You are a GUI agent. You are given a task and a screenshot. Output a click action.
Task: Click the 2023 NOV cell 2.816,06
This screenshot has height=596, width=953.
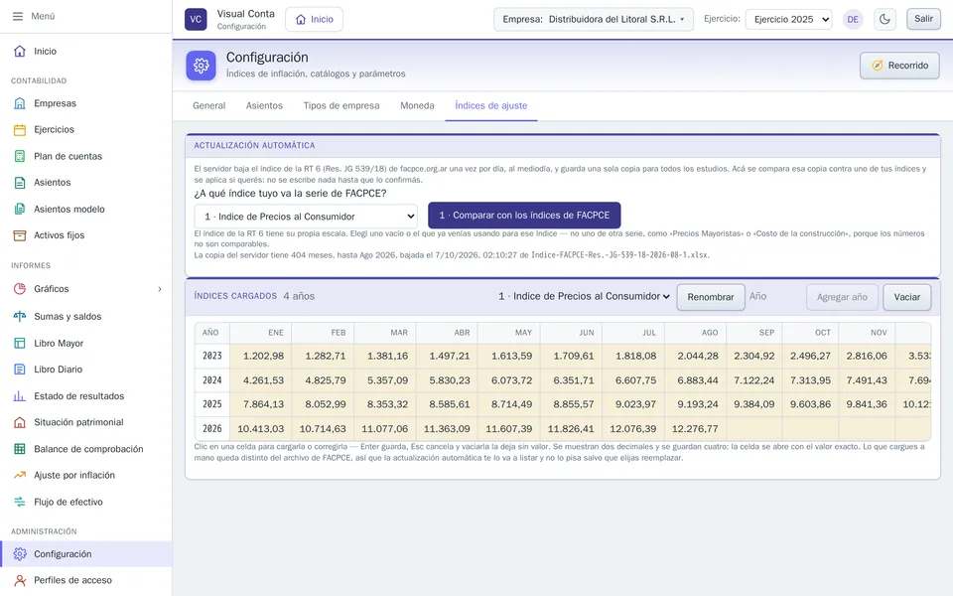tap(867, 356)
